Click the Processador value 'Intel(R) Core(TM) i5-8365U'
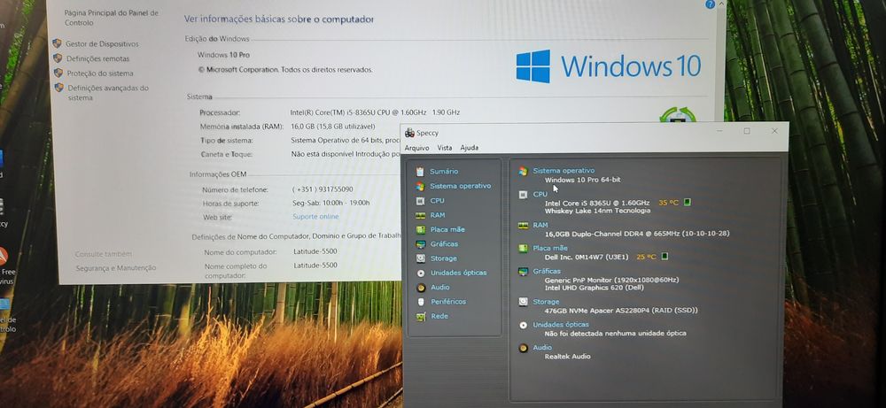 point(375,112)
